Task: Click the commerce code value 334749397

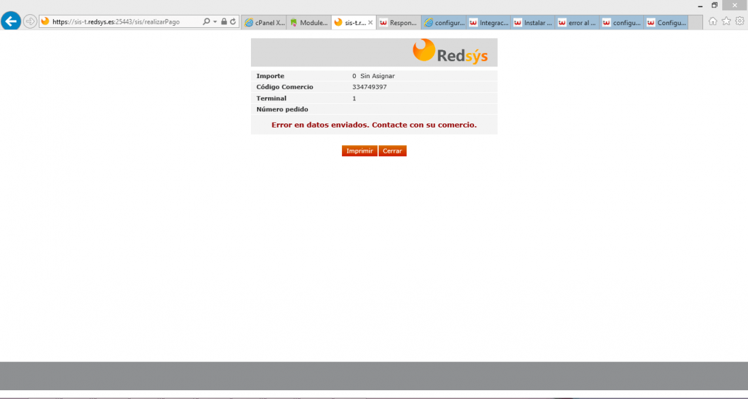Action: tap(370, 87)
